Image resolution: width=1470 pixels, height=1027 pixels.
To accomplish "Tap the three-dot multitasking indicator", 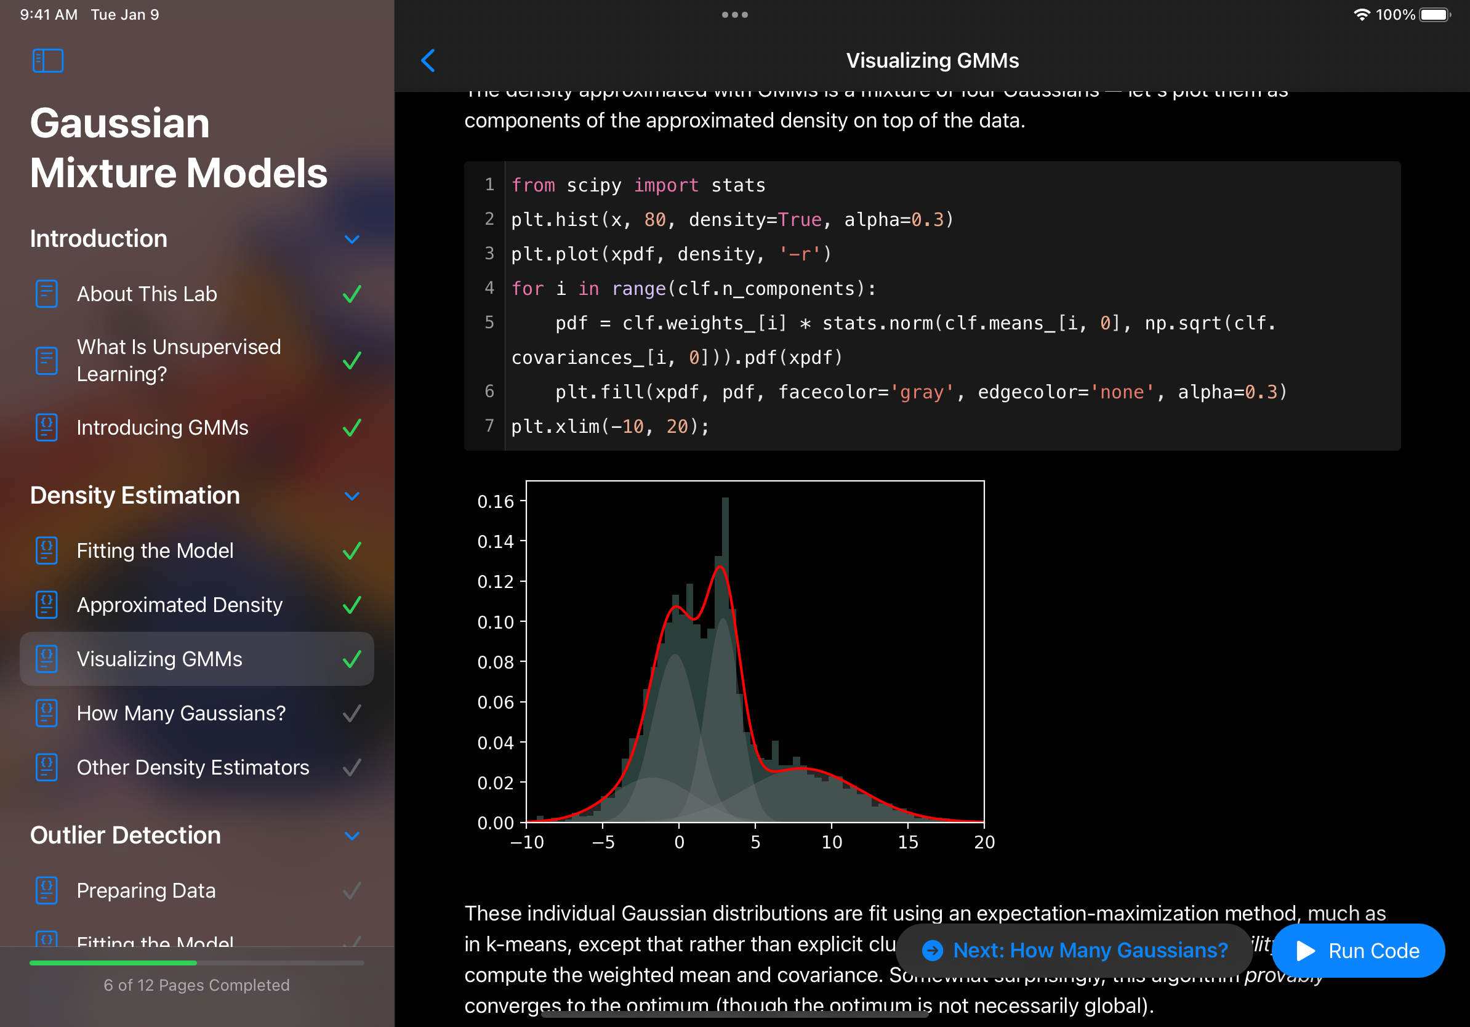I will (734, 15).
